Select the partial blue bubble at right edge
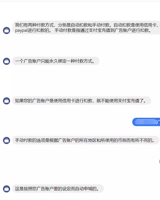The height and width of the screenshot is (200, 160). click(159, 161)
